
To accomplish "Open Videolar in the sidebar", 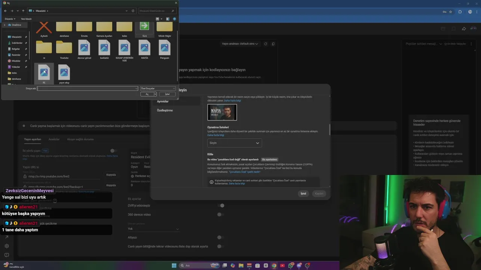I will tap(16, 67).
